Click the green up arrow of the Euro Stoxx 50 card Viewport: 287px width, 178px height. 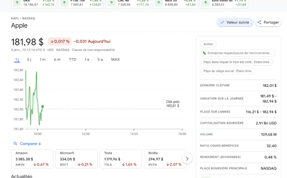click(206, 3)
